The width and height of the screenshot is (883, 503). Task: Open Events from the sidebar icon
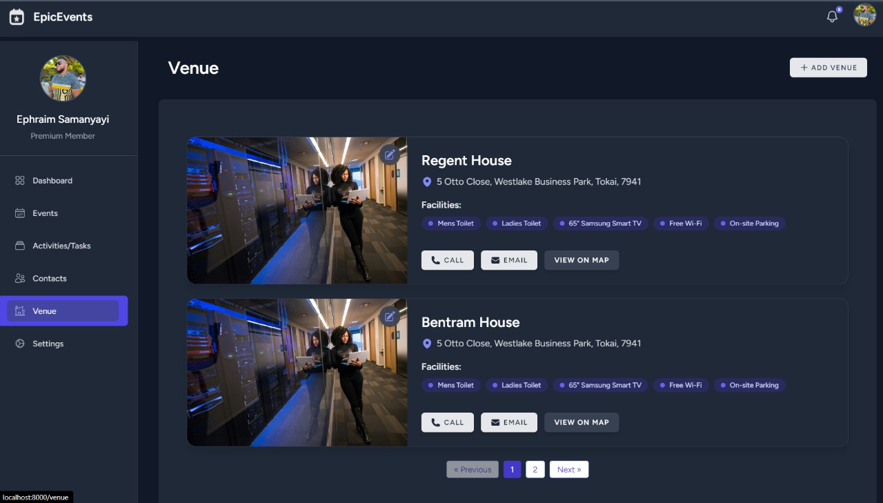(19, 213)
